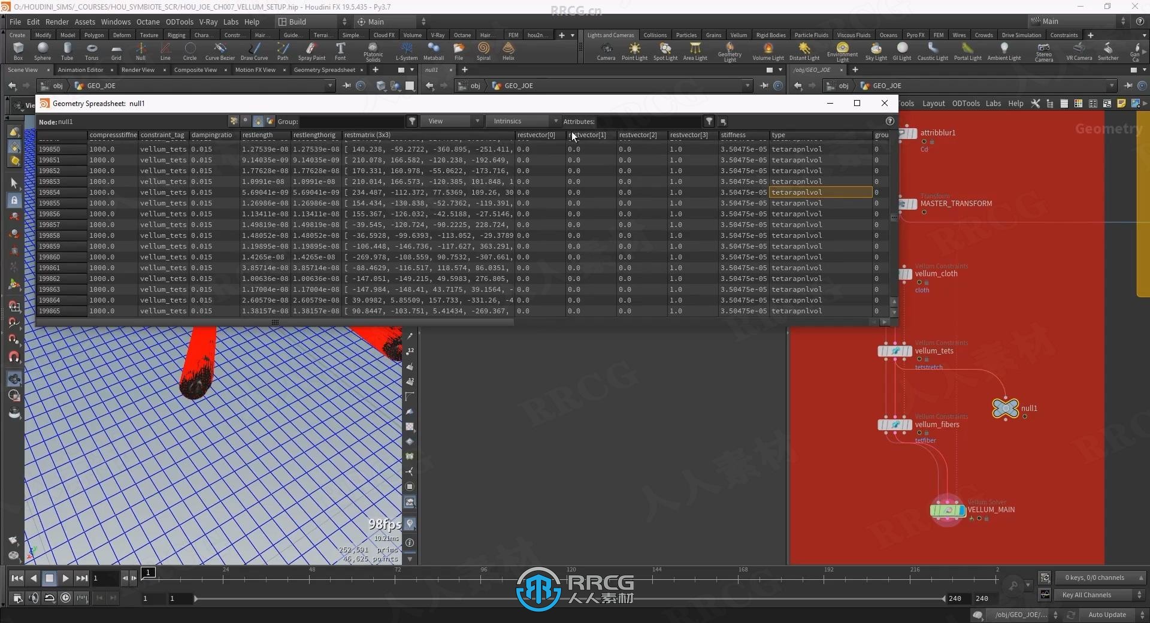This screenshot has width=1150, height=623.
Task: Open the Windows menu
Action: pos(116,22)
